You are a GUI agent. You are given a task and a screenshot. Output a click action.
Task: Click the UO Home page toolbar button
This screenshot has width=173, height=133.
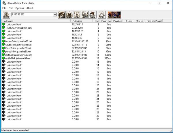[x=114, y=14]
